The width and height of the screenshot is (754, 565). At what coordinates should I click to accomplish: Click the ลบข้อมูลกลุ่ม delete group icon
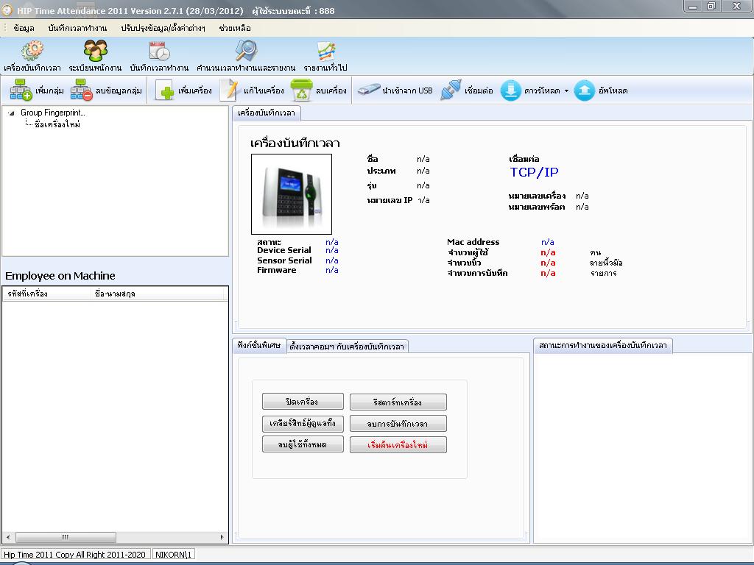point(81,90)
